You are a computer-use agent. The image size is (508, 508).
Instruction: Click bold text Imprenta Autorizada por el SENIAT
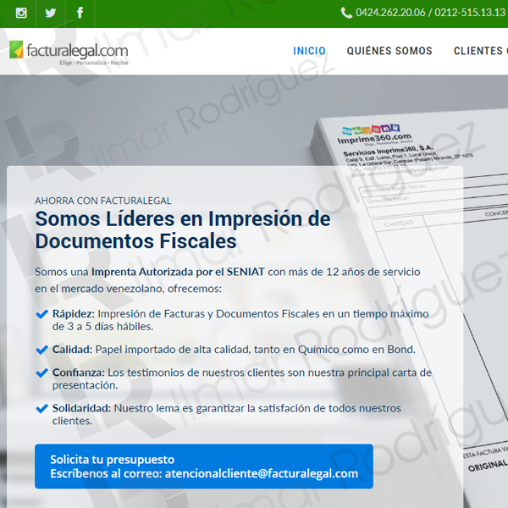coord(178,272)
